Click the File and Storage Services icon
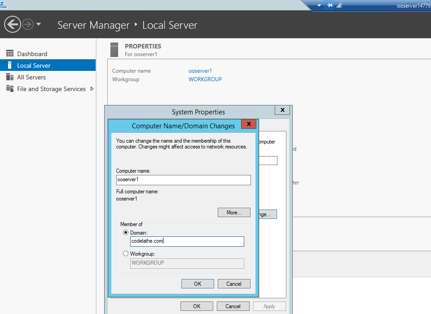Viewport: 431px width, 314px height. tap(10, 89)
